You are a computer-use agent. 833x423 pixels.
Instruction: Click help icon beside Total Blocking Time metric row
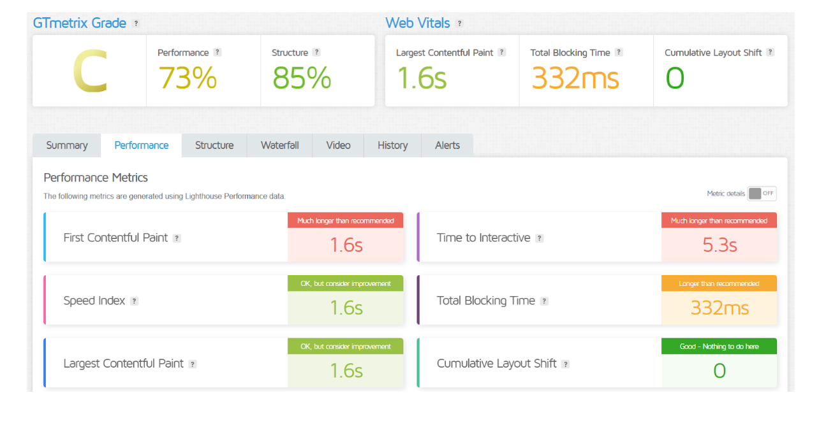544,301
